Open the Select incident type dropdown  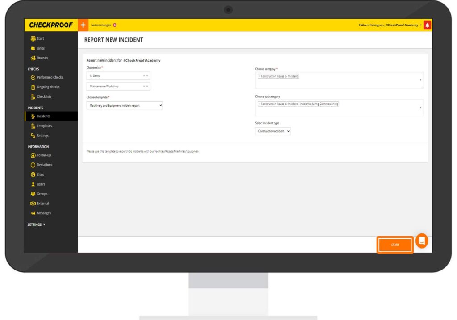[x=273, y=131]
